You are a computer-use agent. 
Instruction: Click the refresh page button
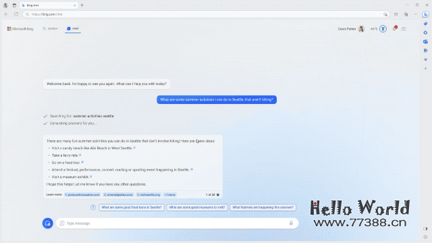pyautogui.click(x=16, y=14)
